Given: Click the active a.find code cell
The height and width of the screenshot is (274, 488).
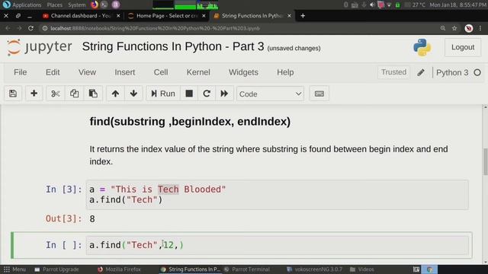Looking at the screenshot, I should coord(277,245).
